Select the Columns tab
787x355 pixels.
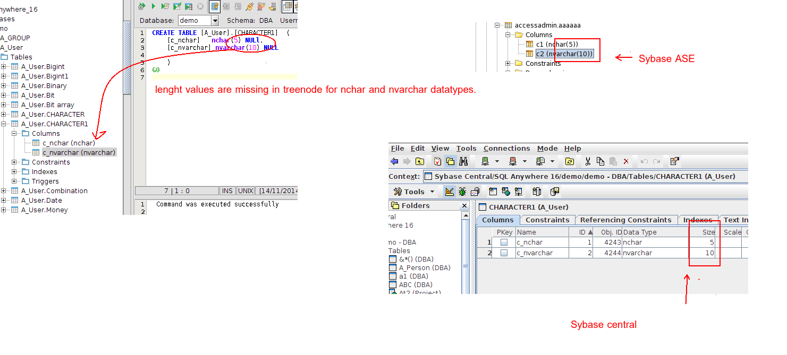[498, 220]
